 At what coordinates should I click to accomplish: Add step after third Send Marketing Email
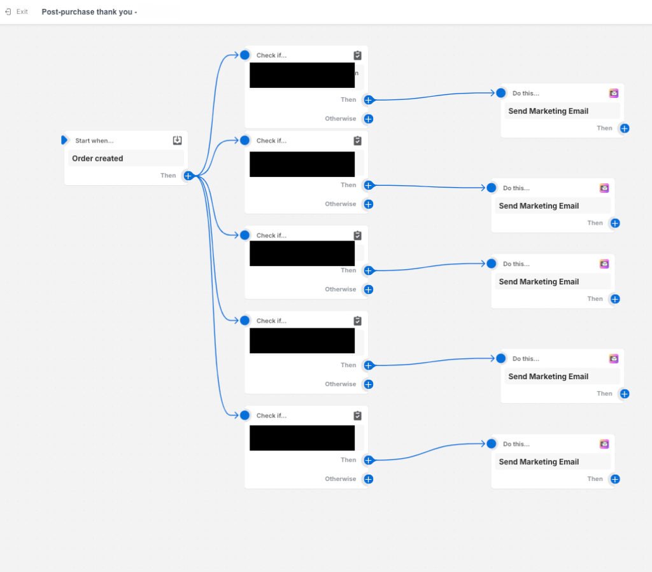(x=615, y=299)
